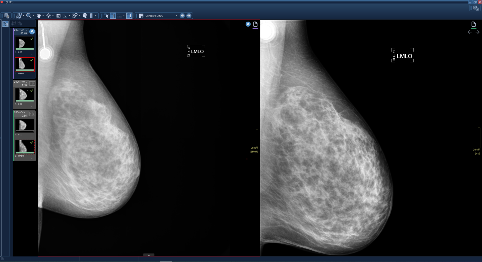The height and width of the screenshot is (262, 482).
Task: Select the 2004-Oct LMLO thumbnail
Action: [x=24, y=147]
